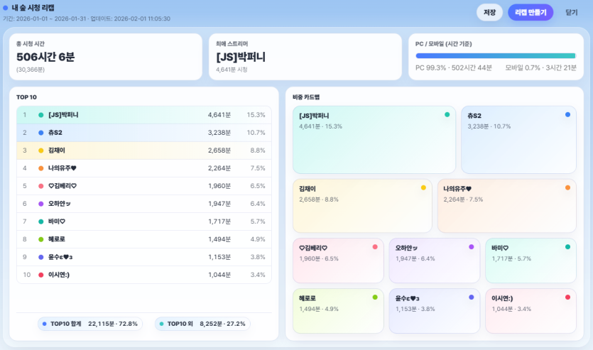Select the 바미 card in card map
The image size is (593, 350).
click(530, 261)
